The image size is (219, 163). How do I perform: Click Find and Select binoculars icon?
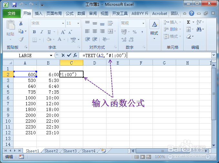coord(199,29)
